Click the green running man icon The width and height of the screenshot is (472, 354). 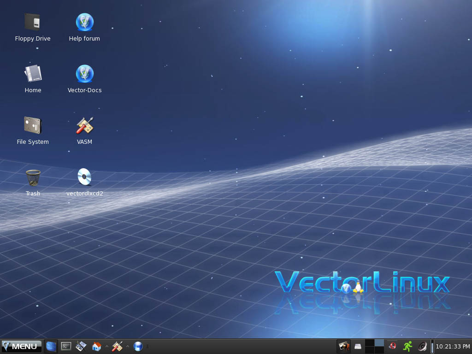click(407, 347)
